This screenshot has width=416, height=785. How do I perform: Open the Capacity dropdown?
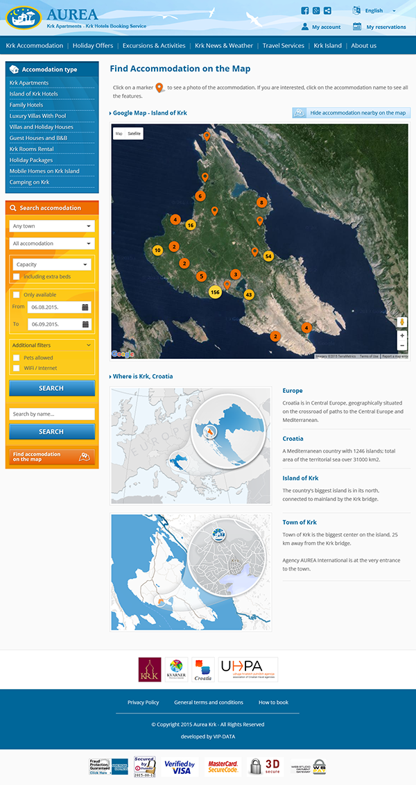pos(52,264)
